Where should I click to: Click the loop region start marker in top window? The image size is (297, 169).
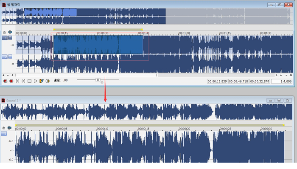tap(54, 30)
